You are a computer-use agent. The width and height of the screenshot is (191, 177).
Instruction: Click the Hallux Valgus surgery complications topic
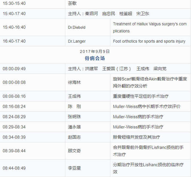pyautogui.click(x=150, y=27)
